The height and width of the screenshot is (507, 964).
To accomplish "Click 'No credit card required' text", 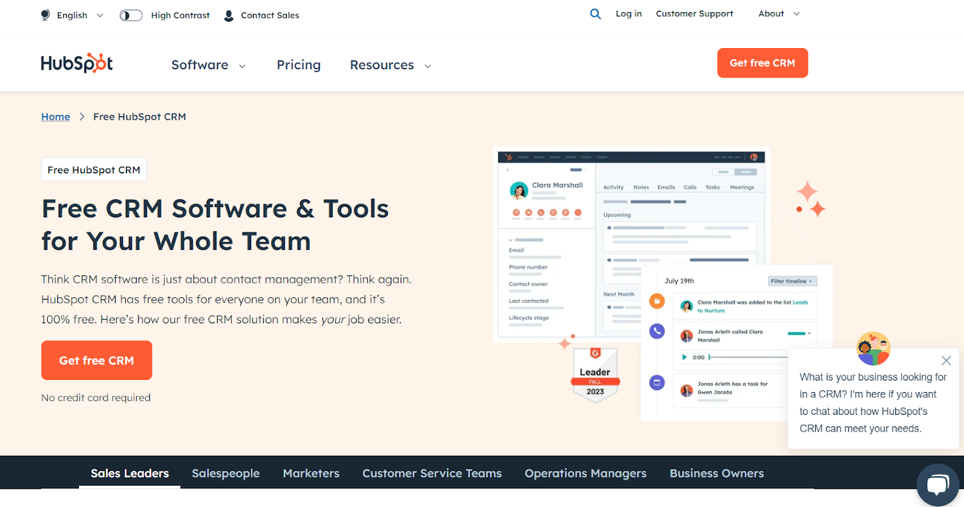I will coord(96,398).
